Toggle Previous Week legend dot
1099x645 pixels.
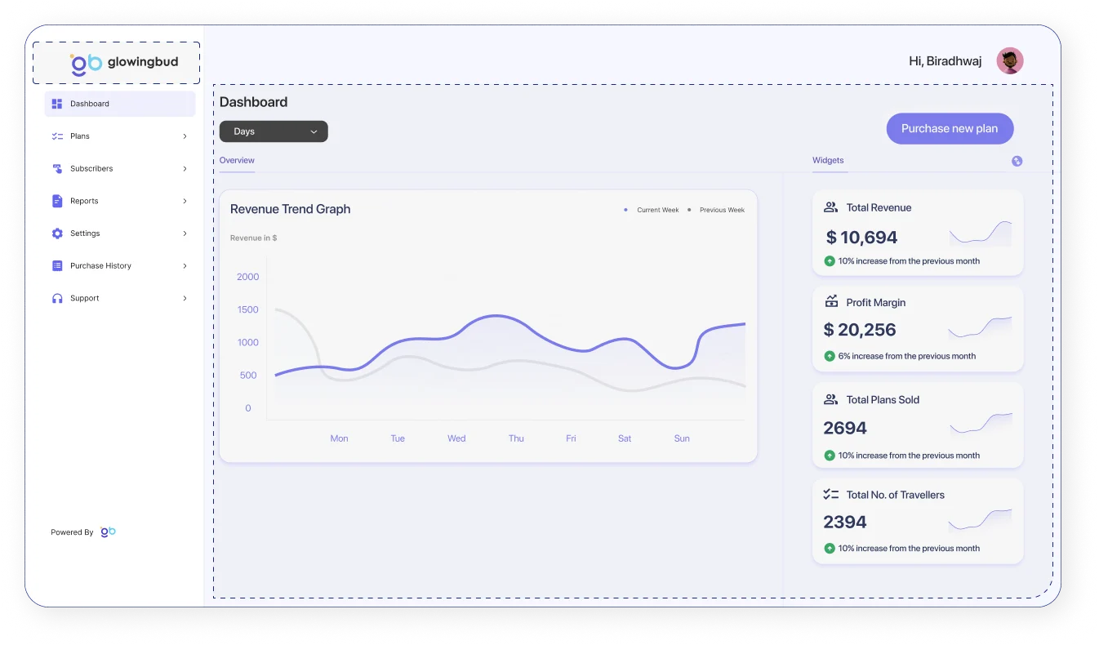click(689, 210)
